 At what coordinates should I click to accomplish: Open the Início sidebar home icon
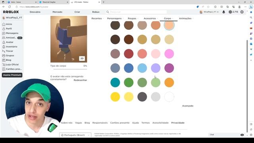[4, 24]
